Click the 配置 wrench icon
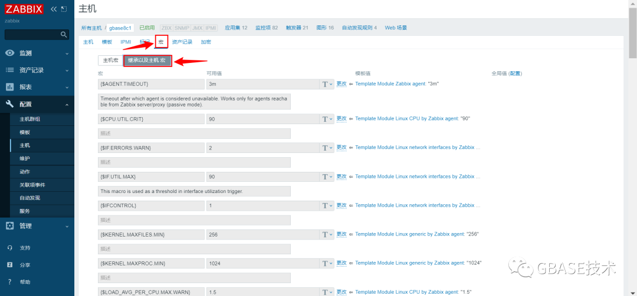The height and width of the screenshot is (296, 637). click(10, 104)
